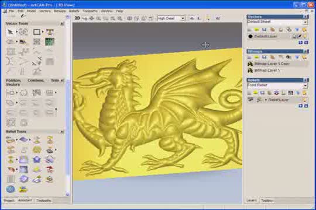Collapse the Relief Tools section
316x210 pixels.
(62, 132)
